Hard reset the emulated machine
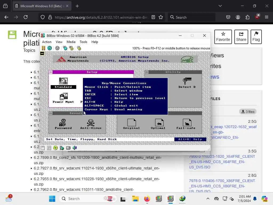273x205 pixels. point(50,48)
